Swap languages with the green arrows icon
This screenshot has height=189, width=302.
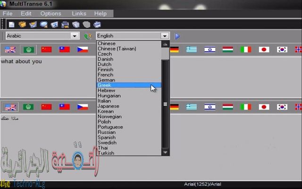[88, 36]
